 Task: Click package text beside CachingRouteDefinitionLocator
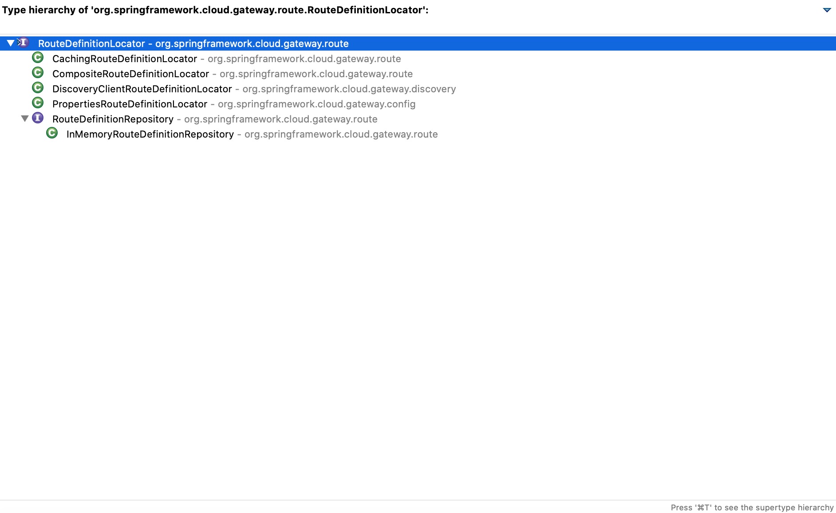point(304,59)
